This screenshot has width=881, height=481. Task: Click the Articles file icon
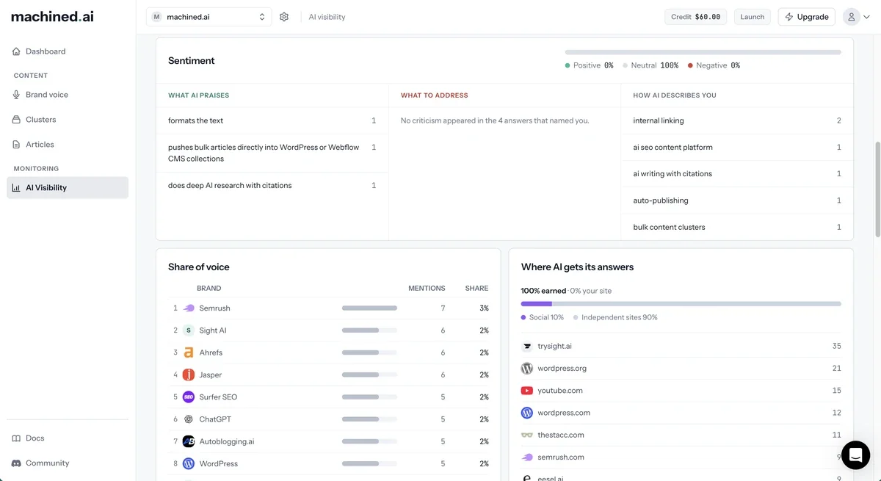point(16,145)
